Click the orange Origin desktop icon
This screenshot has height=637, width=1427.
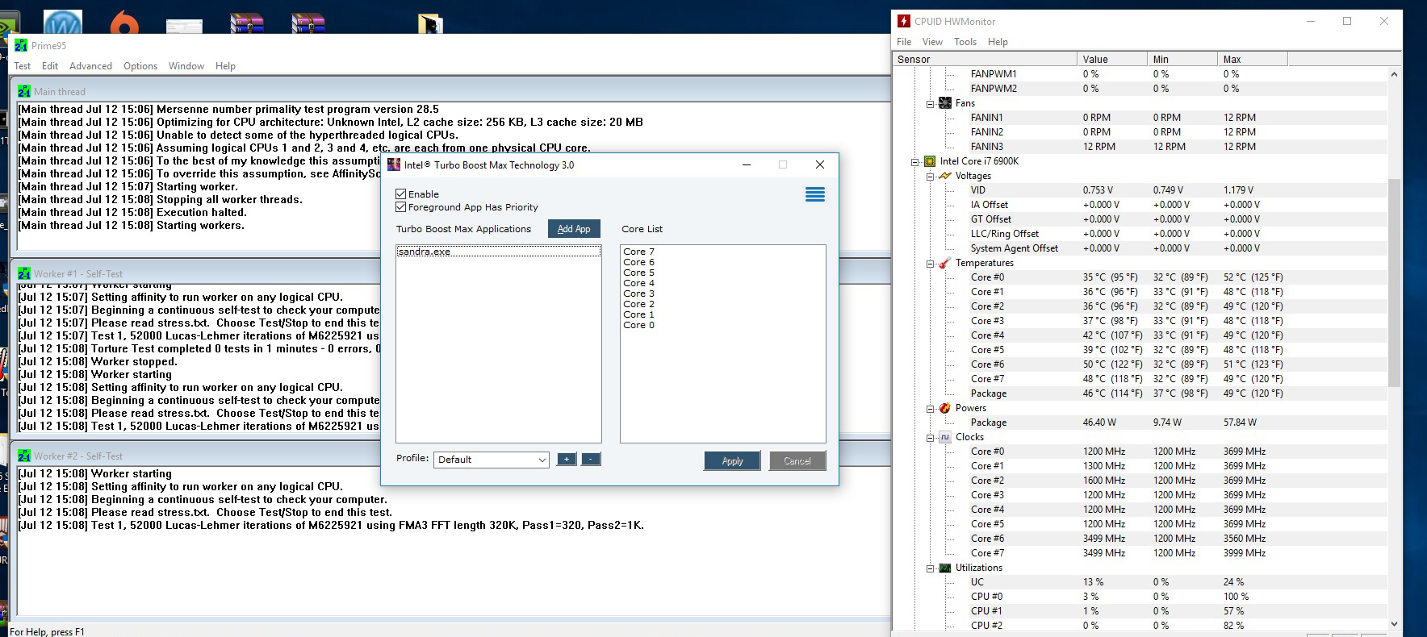[123, 23]
